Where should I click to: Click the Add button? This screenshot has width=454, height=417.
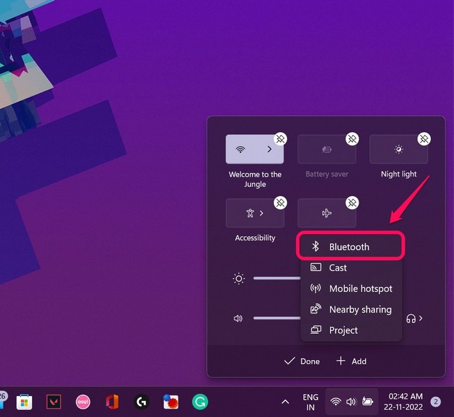[352, 361]
